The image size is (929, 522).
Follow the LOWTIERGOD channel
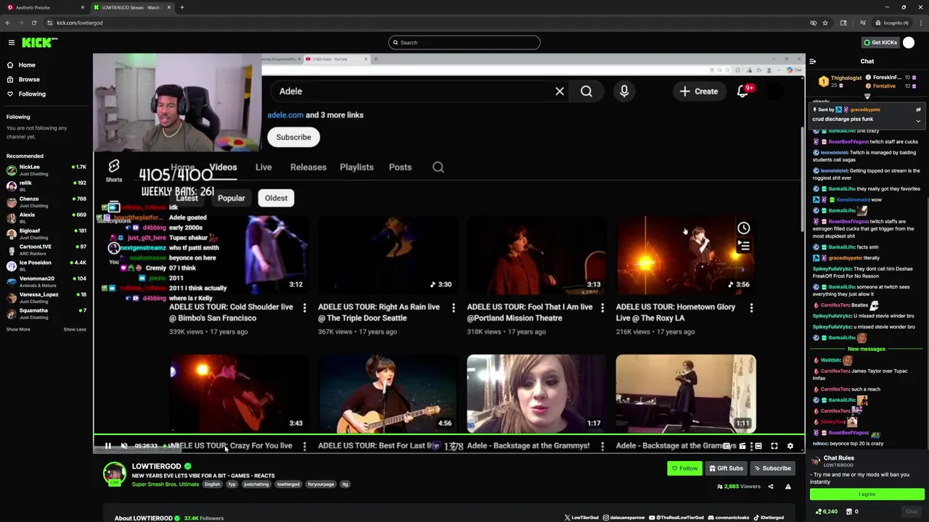[x=684, y=468]
